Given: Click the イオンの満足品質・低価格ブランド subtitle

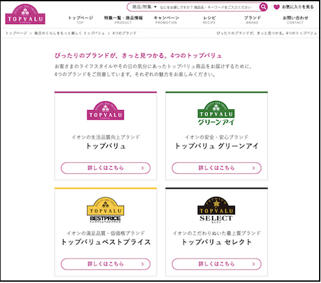Looking at the screenshot, I should pyautogui.click(x=105, y=233).
